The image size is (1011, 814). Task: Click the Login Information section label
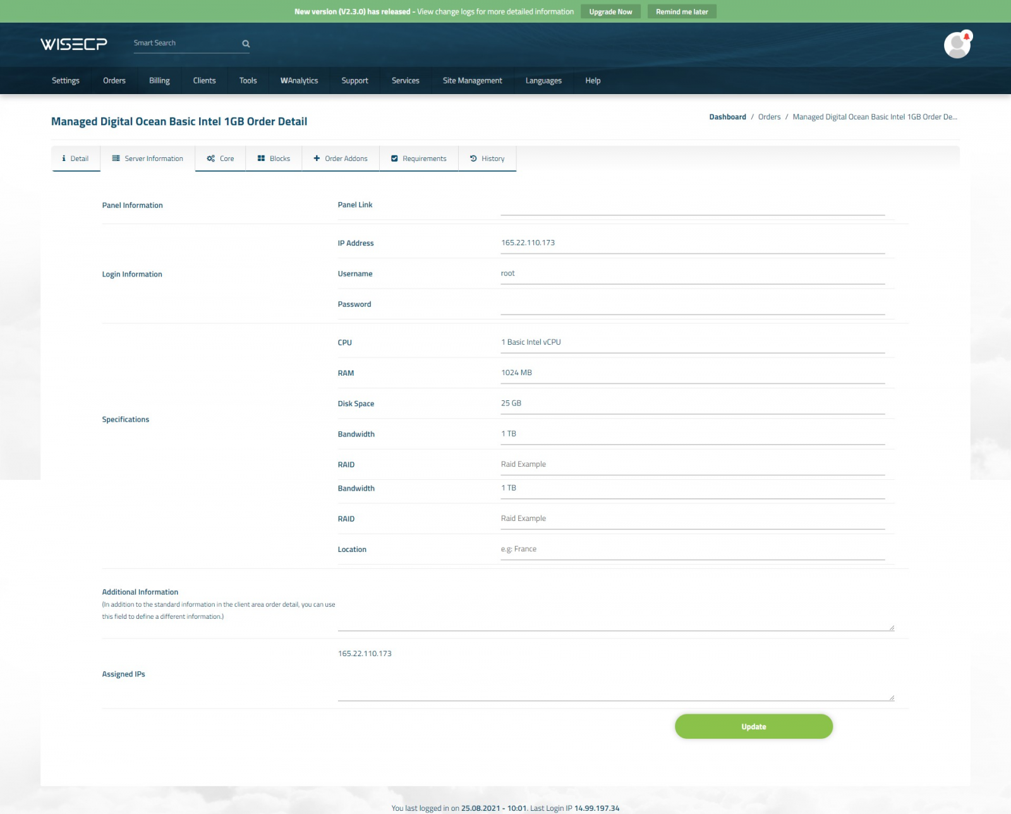(132, 274)
